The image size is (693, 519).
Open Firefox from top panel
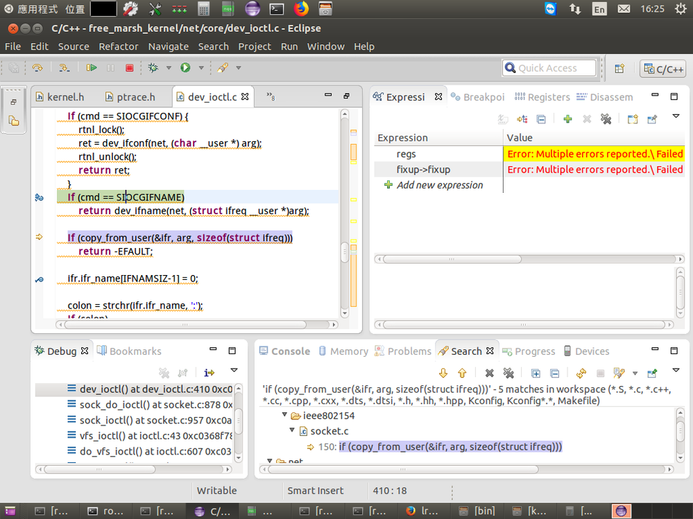(301, 8)
